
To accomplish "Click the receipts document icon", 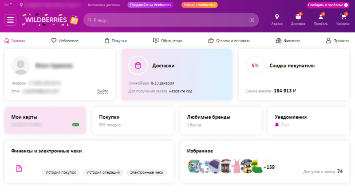I will [19, 168].
